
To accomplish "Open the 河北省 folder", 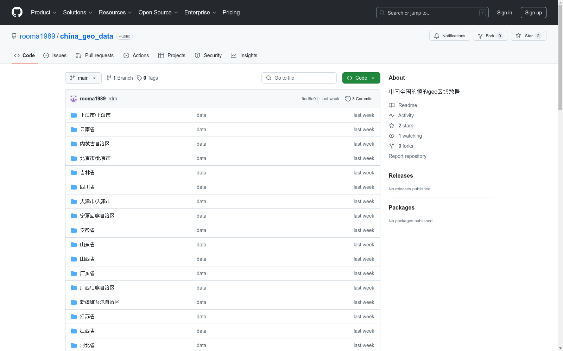I will [x=87, y=345].
